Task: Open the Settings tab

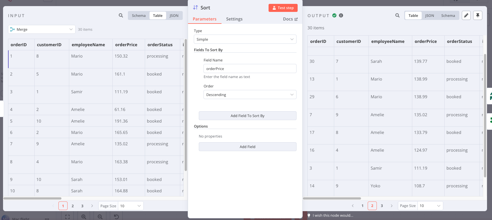Action: click(234, 19)
